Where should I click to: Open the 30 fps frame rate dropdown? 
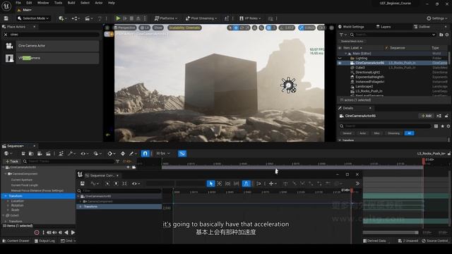click(163, 154)
